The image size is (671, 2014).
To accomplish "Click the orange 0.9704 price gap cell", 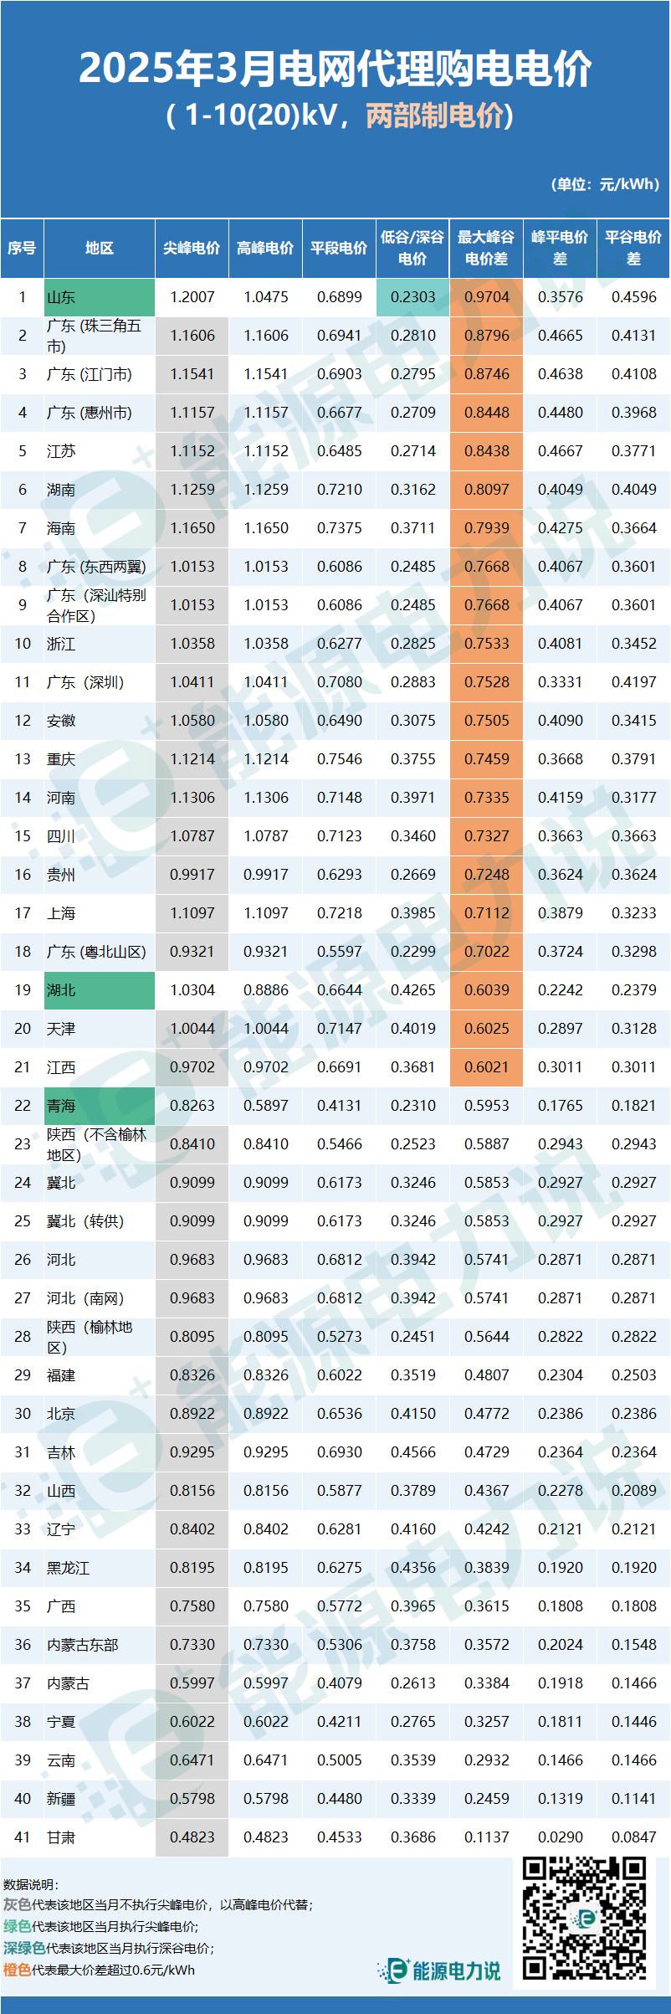I will (x=486, y=297).
